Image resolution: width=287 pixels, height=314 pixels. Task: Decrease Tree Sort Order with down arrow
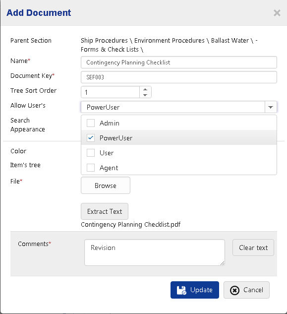click(145, 95)
